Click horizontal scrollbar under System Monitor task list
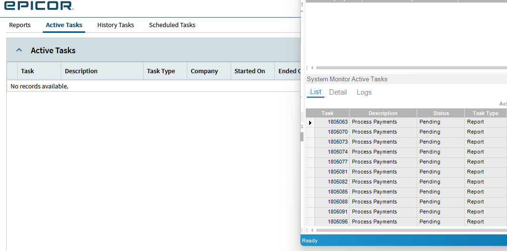The image size is (507, 251). coord(411,231)
